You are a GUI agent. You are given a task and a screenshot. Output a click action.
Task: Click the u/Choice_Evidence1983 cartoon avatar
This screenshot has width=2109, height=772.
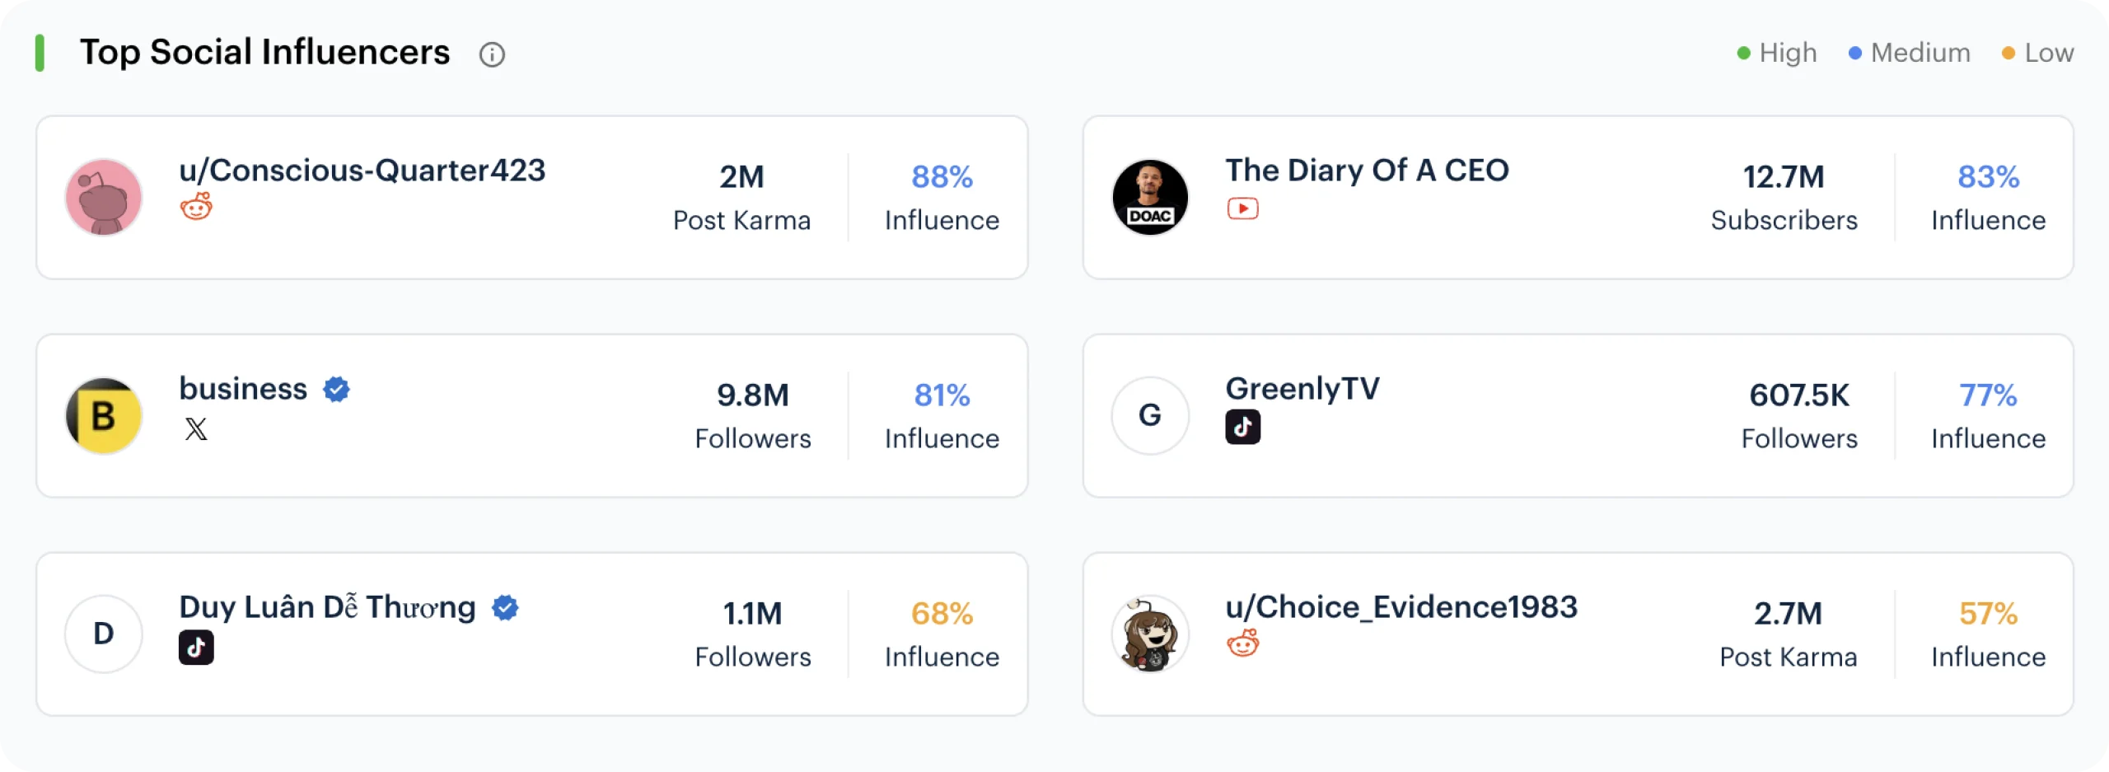pyautogui.click(x=1150, y=634)
